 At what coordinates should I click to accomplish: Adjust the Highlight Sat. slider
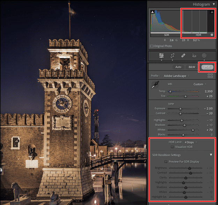click(186, 197)
